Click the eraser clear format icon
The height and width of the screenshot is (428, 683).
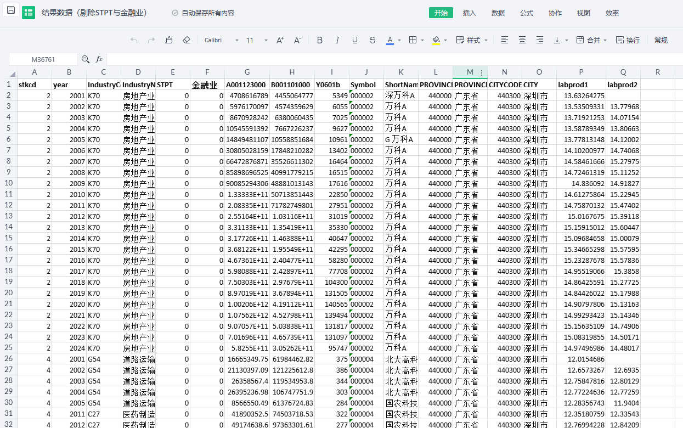(187, 40)
